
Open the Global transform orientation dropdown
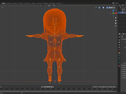coord(41,5)
